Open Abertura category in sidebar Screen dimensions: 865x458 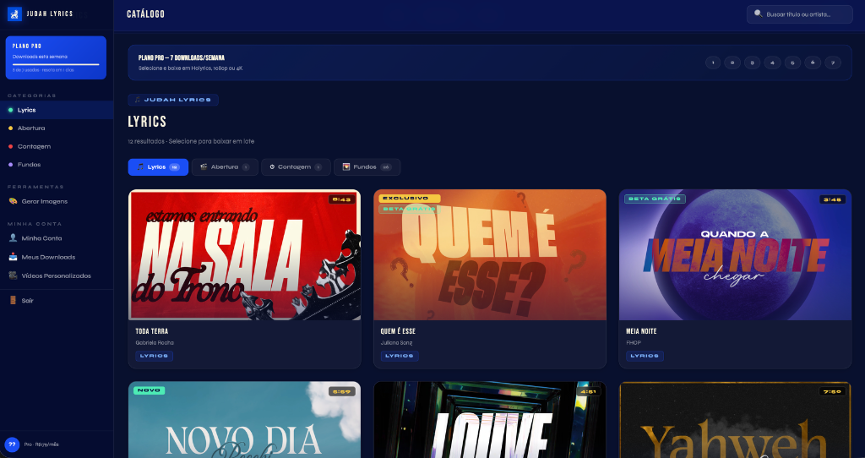pos(57,128)
